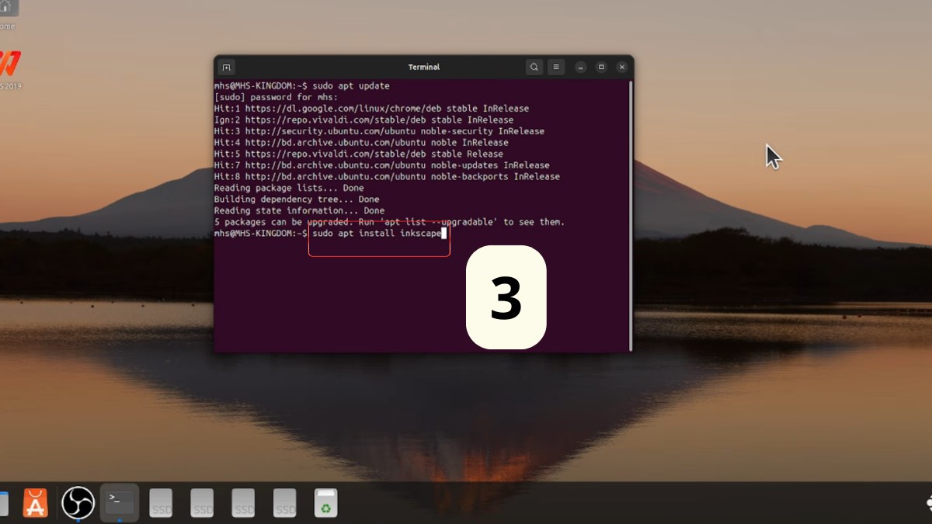Open a new tab in Terminal

[x=226, y=68]
